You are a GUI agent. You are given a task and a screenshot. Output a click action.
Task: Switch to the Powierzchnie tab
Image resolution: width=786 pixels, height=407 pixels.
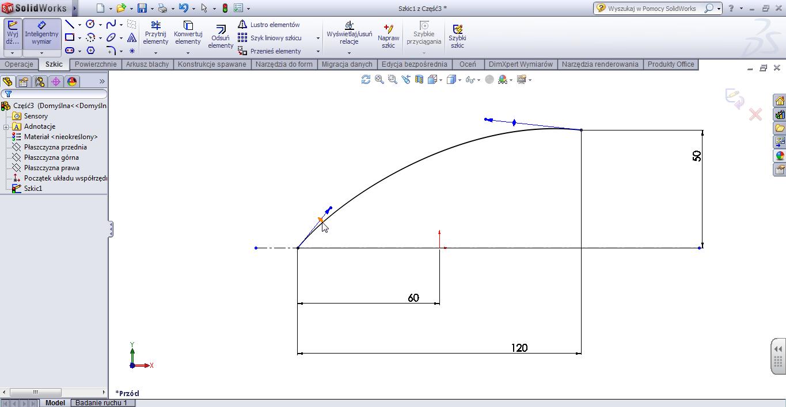(96, 64)
